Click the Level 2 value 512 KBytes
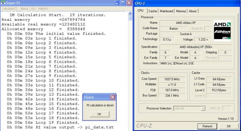Viewport: 241px width, 131px height. click(x=219, y=90)
